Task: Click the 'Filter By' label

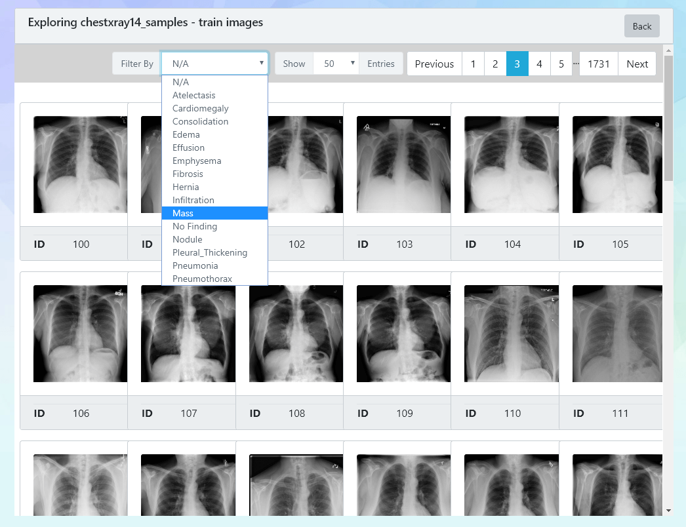Action: click(x=137, y=64)
